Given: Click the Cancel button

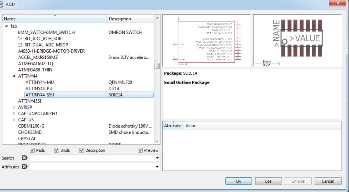Looking at the screenshot, I should pyautogui.click(x=328, y=181).
